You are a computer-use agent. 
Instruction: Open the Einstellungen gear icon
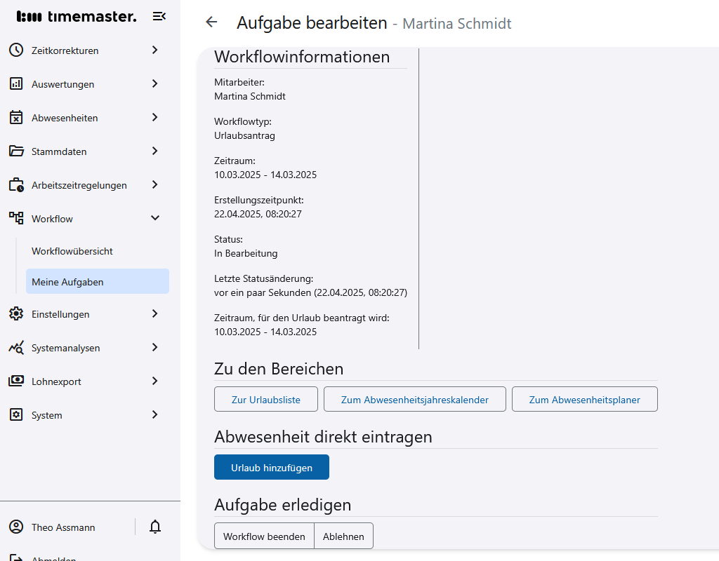(15, 313)
